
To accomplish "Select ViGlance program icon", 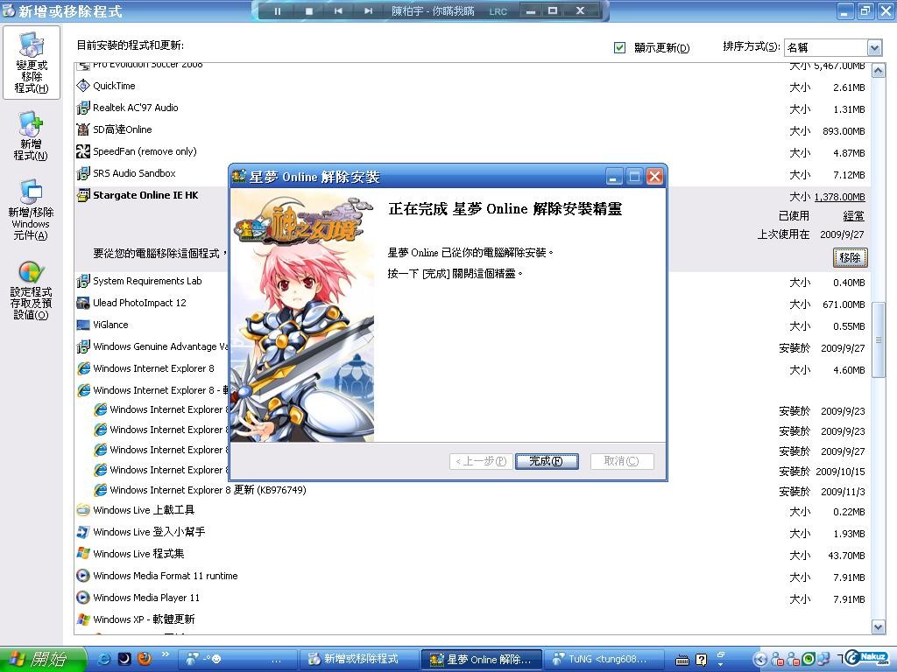I will tap(83, 325).
